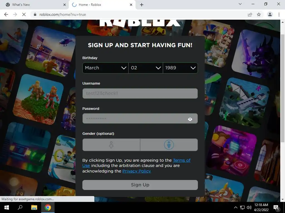Open the Terms of Use link

(181, 160)
